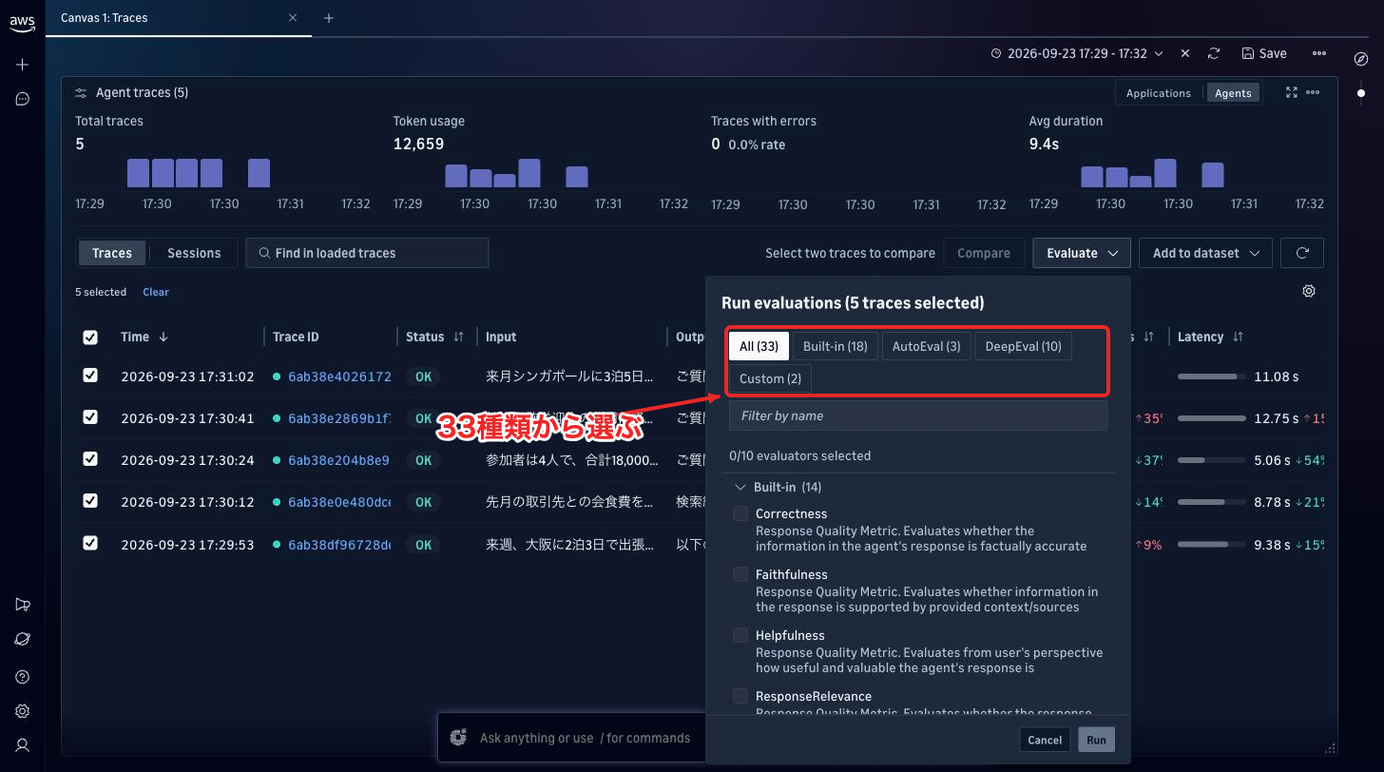Image resolution: width=1384 pixels, height=772 pixels.
Task: Uncheck the trace at 17:30:12
Action: tap(90, 501)
